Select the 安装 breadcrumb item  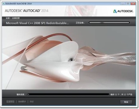coord(8,18)
